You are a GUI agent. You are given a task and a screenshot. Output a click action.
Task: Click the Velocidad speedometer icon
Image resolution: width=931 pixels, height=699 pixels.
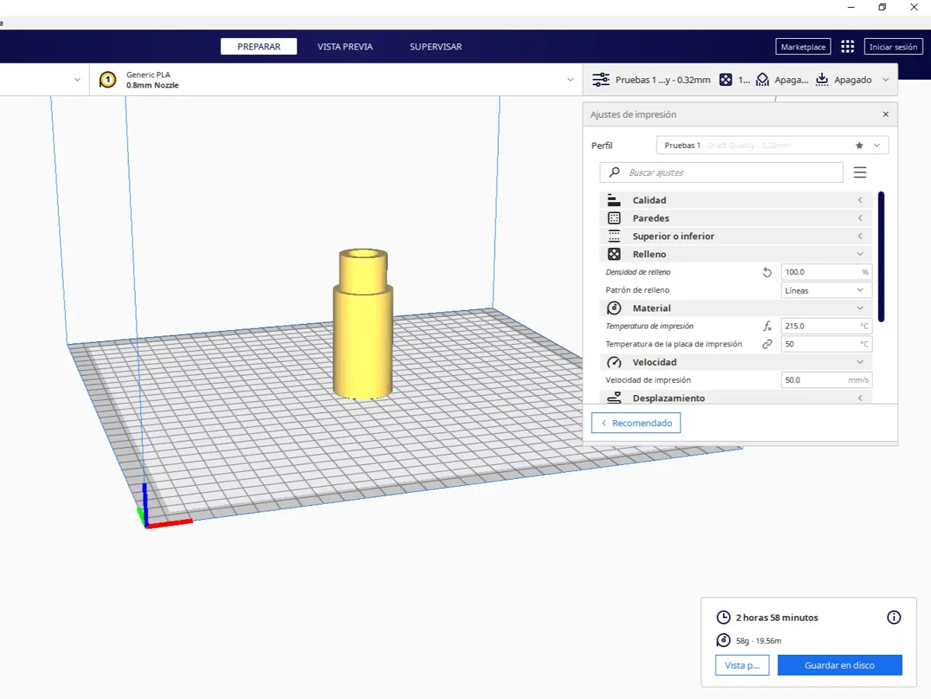tap(613, 362)
